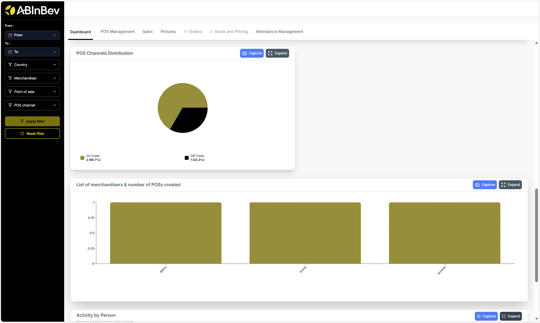The image size is (540, 323).
Task: Open the Country filter dropdown
Action: (x=32, y=65)
